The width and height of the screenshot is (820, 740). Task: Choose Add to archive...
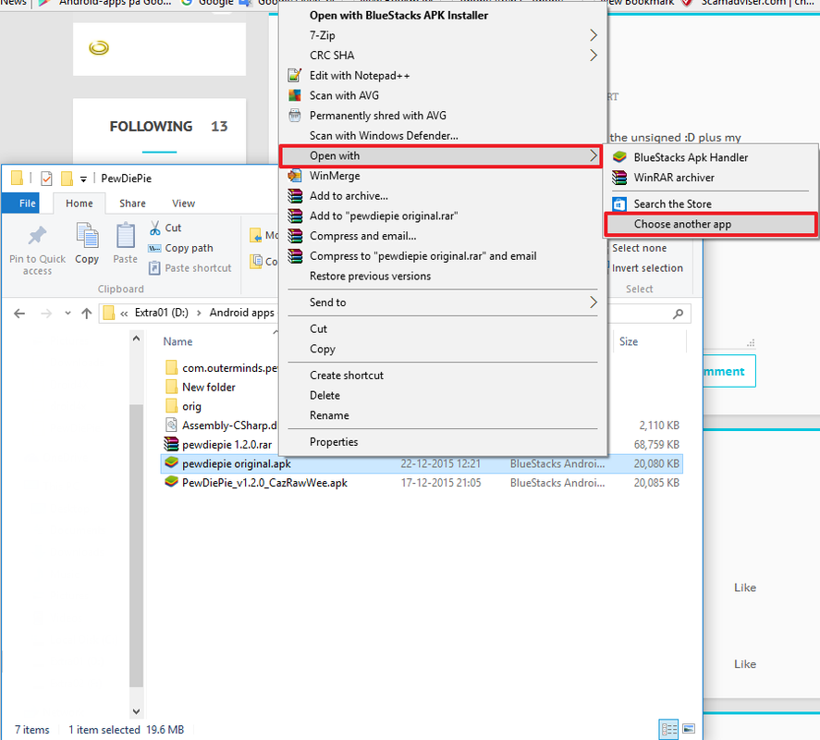coord(443,196)
